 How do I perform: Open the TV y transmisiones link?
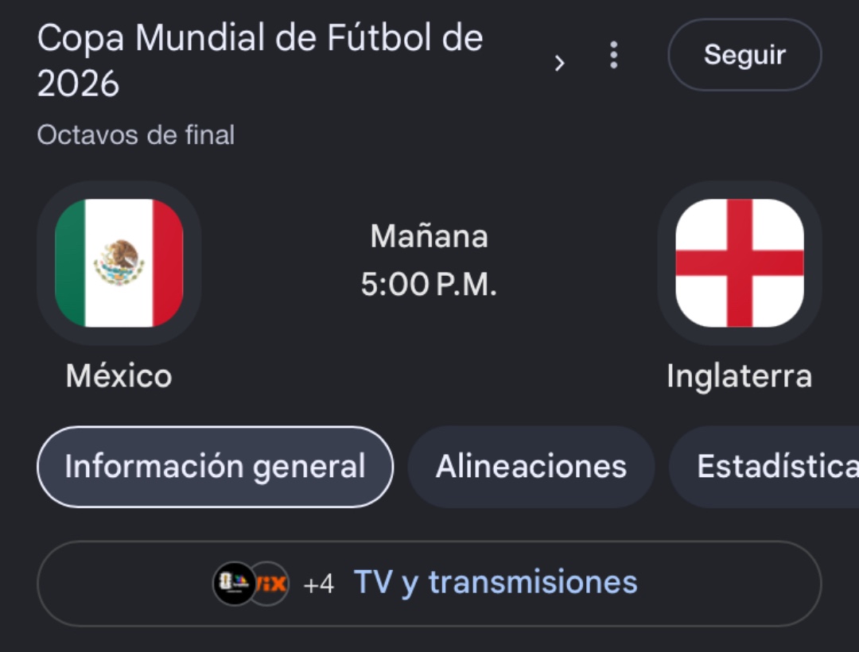tap(496, 582)
